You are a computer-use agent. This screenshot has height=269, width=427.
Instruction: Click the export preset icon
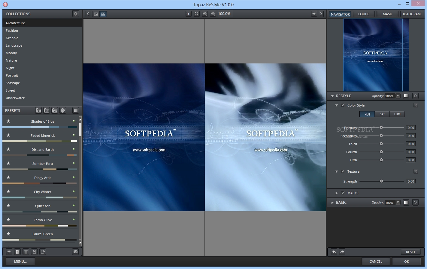(x=43, y=252)
